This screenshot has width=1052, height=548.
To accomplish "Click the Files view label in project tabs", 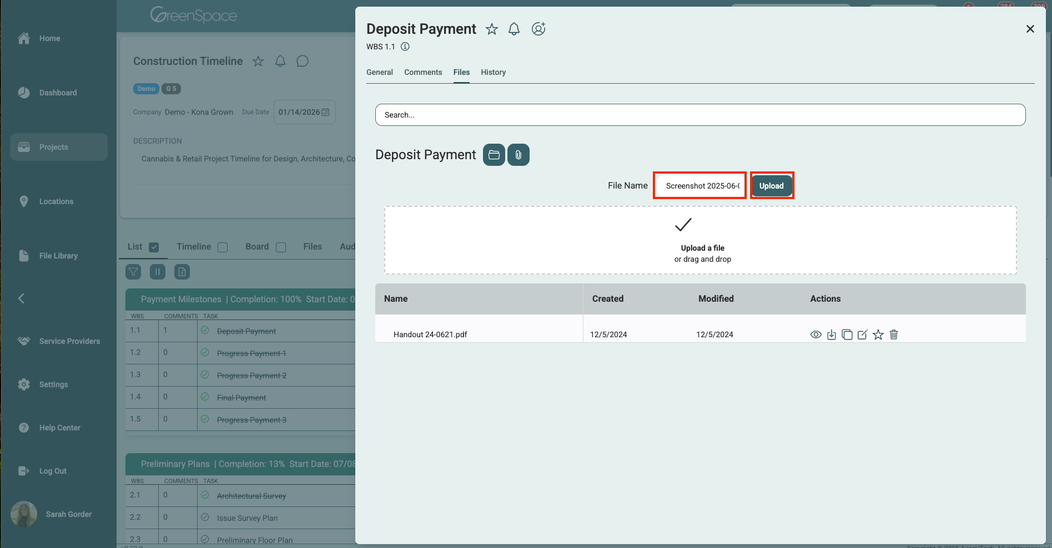I will [313, 247].
